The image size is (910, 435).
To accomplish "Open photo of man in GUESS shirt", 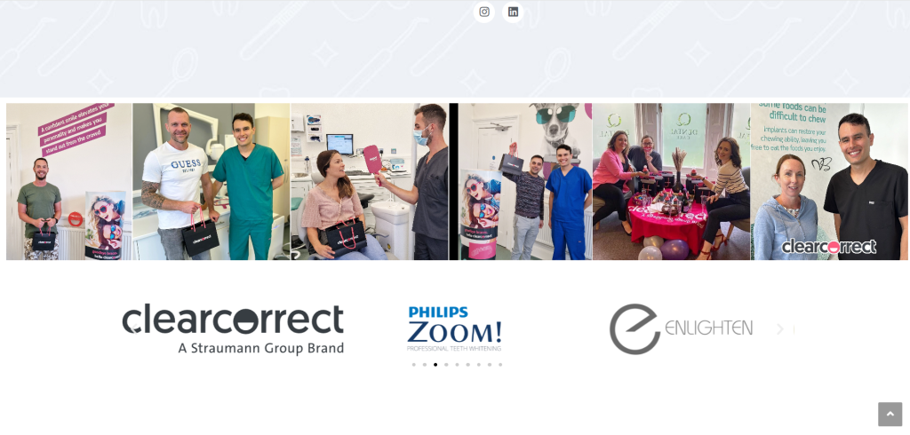I will tap(212, 181).
